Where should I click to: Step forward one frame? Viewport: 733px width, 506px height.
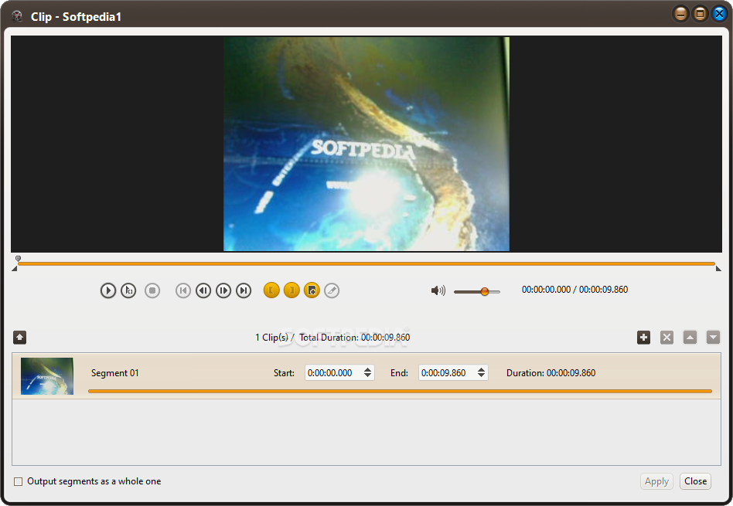pos(223,290)
